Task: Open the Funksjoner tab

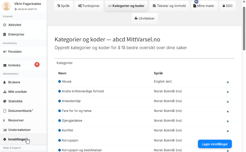Action: (x=89, y=6)
